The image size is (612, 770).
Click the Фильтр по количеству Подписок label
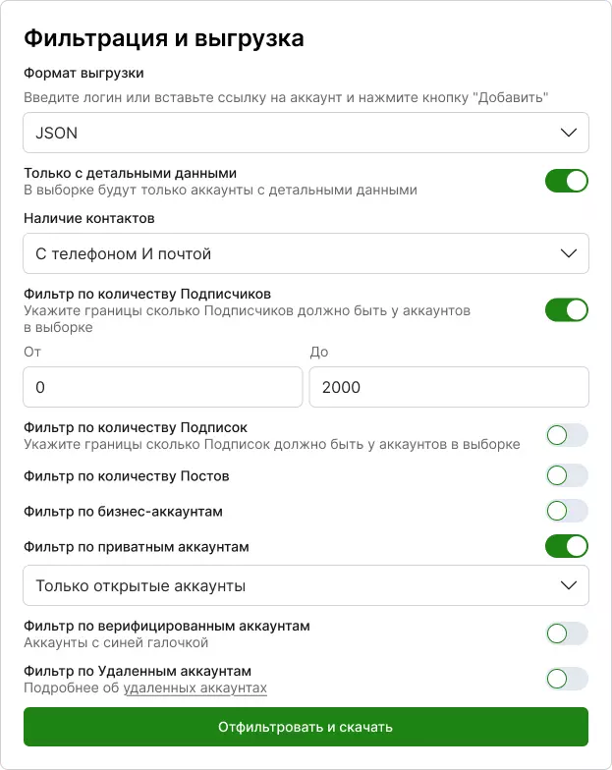point(136,428)
